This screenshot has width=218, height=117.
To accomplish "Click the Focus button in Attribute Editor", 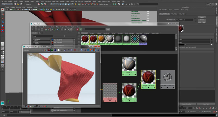I will (x=202, y=17).
